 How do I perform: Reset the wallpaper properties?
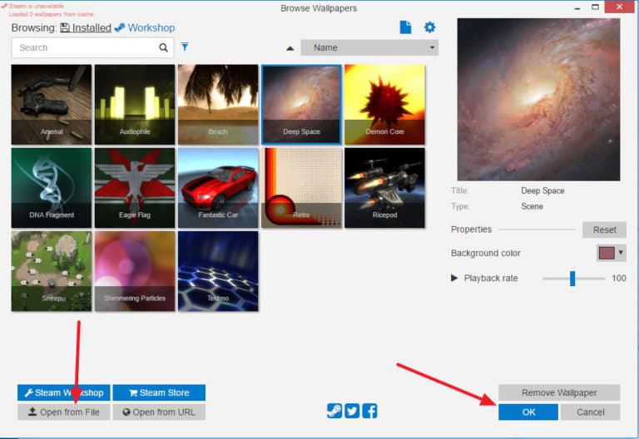[604, 229]
